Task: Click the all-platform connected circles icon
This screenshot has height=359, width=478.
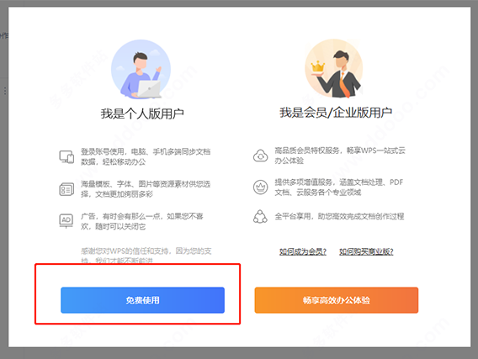Action: point(260,217)
